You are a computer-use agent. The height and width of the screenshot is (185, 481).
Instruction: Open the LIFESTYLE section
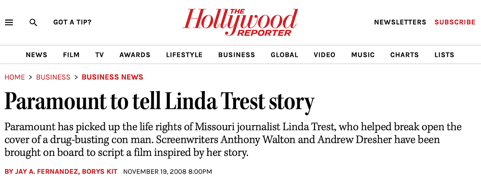click(x=184, y=55)
